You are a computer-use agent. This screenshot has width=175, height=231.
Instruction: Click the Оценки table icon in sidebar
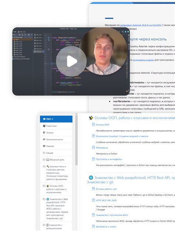(x=44, y=146)
